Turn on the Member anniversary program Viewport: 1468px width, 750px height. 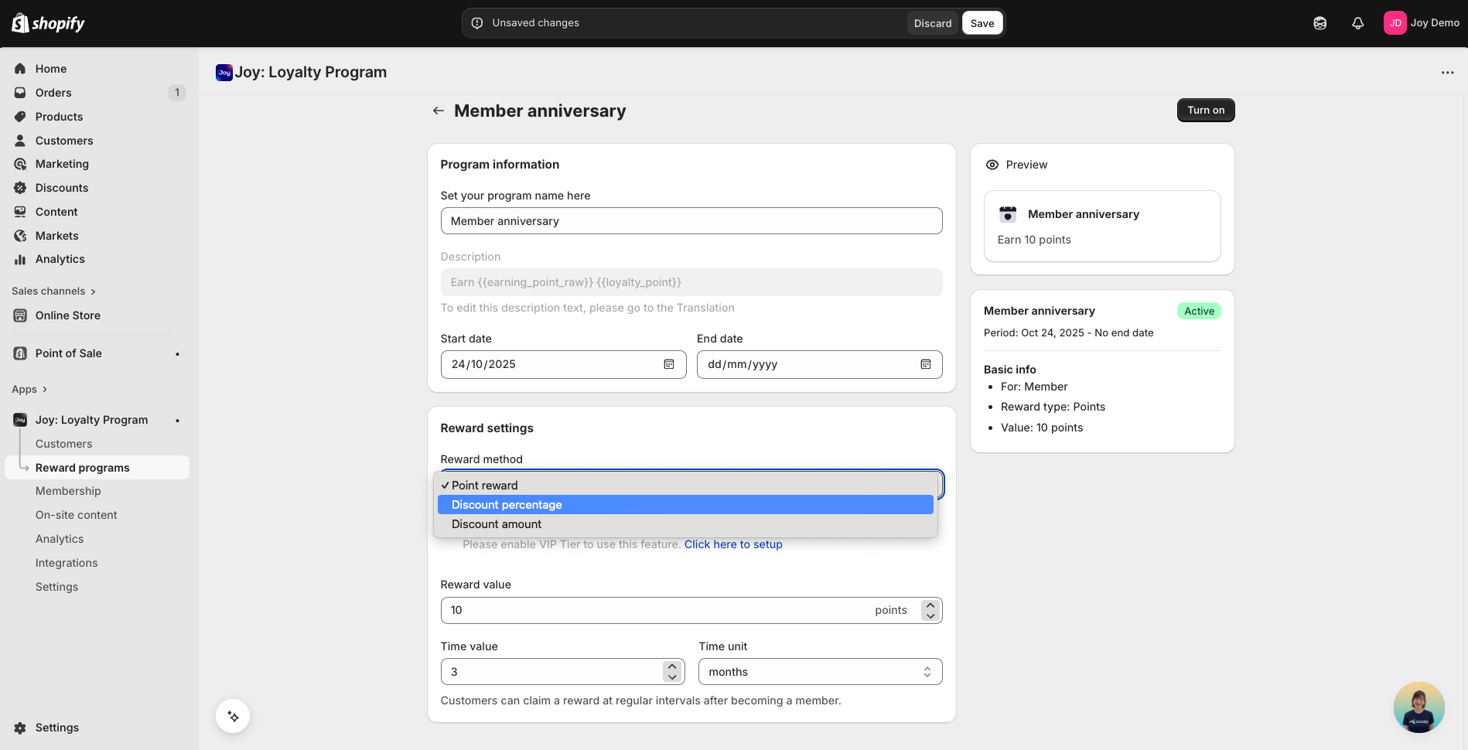pyautogui.click(x=1205, y=111)
